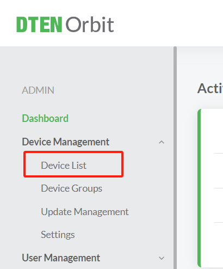This screenshot has width=223, height=269.
Task: Click the green left edge of the card
Action: (199, 188)
